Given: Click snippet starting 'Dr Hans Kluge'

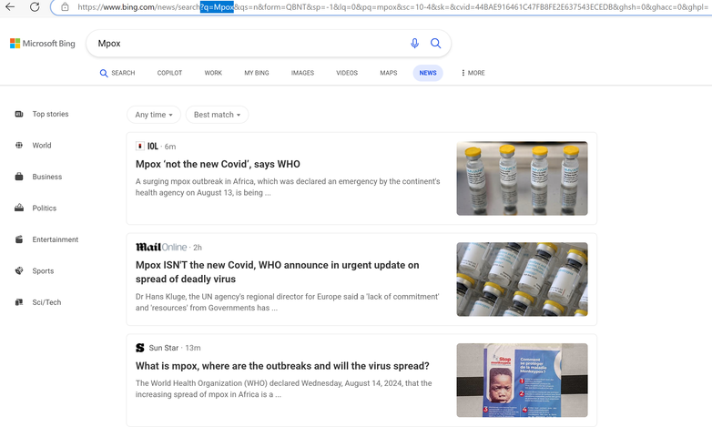Looking at the screenshot, I should tap(288, 302).
